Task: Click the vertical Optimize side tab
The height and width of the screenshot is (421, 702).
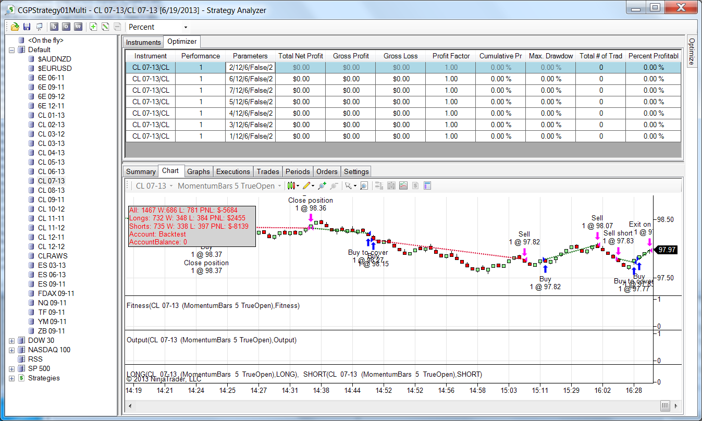Action: coord(692,52)
